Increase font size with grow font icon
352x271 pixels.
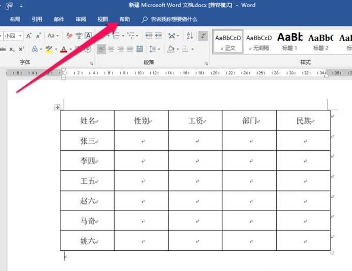[x=29, y=36]
